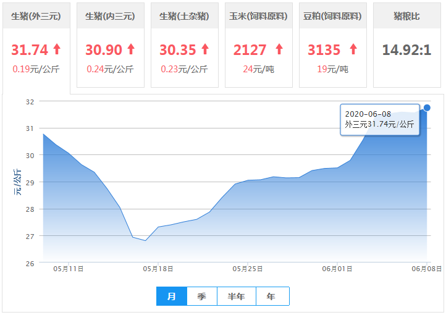
Task: Click the up arrow next to 30.35
Action: [x=205, y=49]
